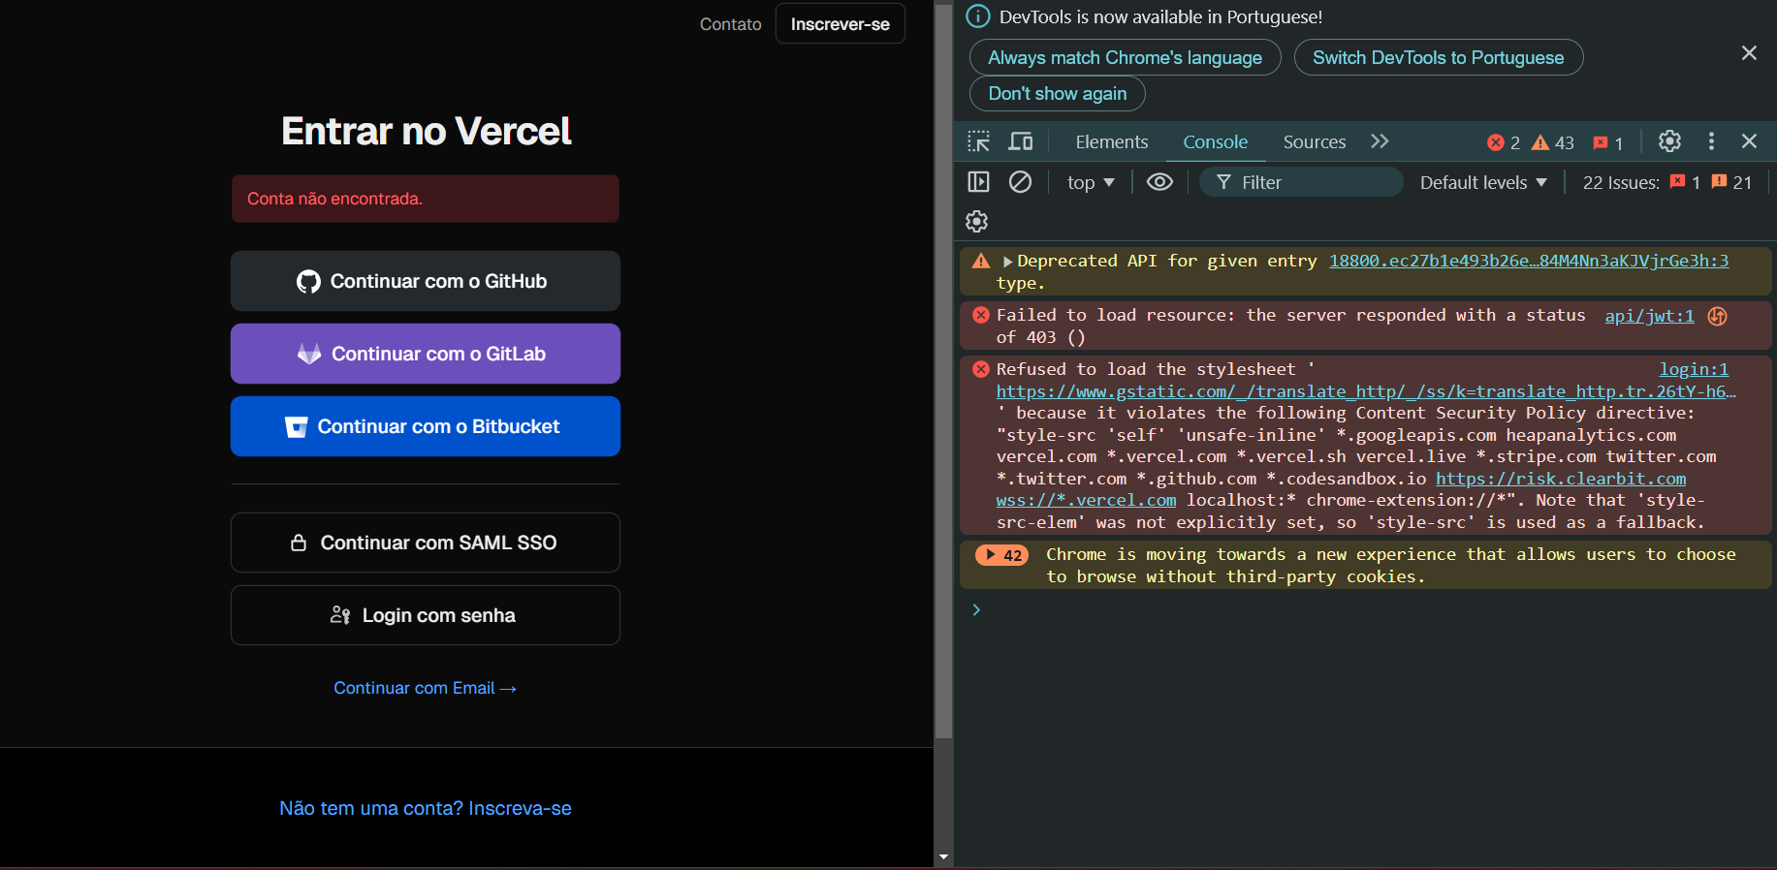Screen dimensions: 1777x870
Task: Click the Entrar no Vercel heading
Action: pyautogui.click(x=426, y=131)
